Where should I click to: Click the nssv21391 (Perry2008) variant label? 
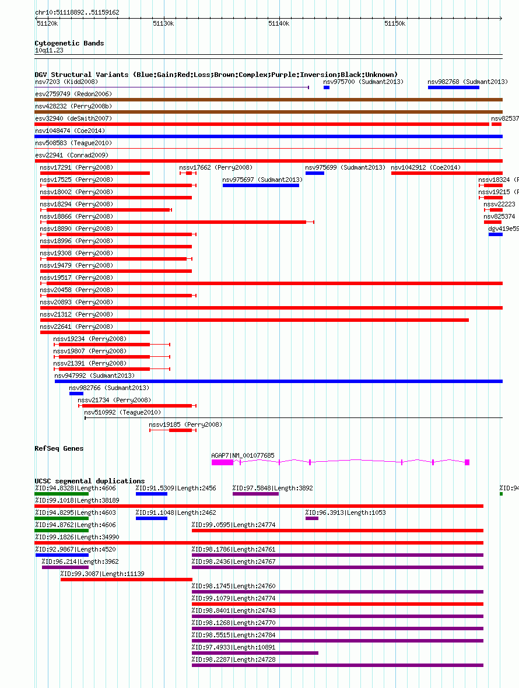click(x=90, y=364)
